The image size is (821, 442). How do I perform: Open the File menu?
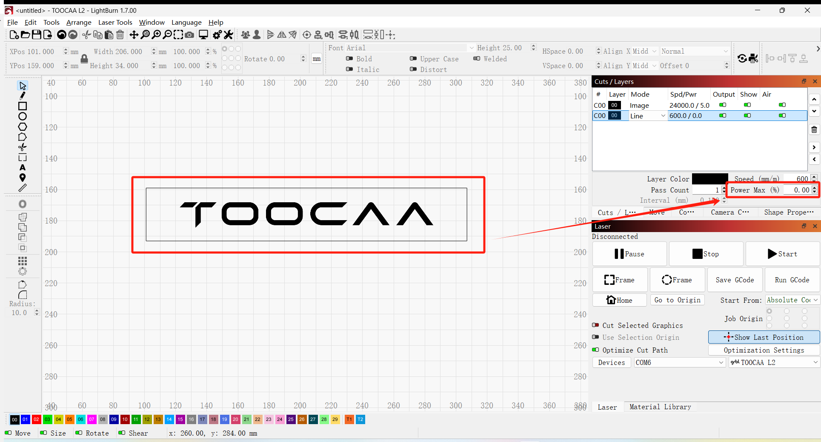point(12,22)
